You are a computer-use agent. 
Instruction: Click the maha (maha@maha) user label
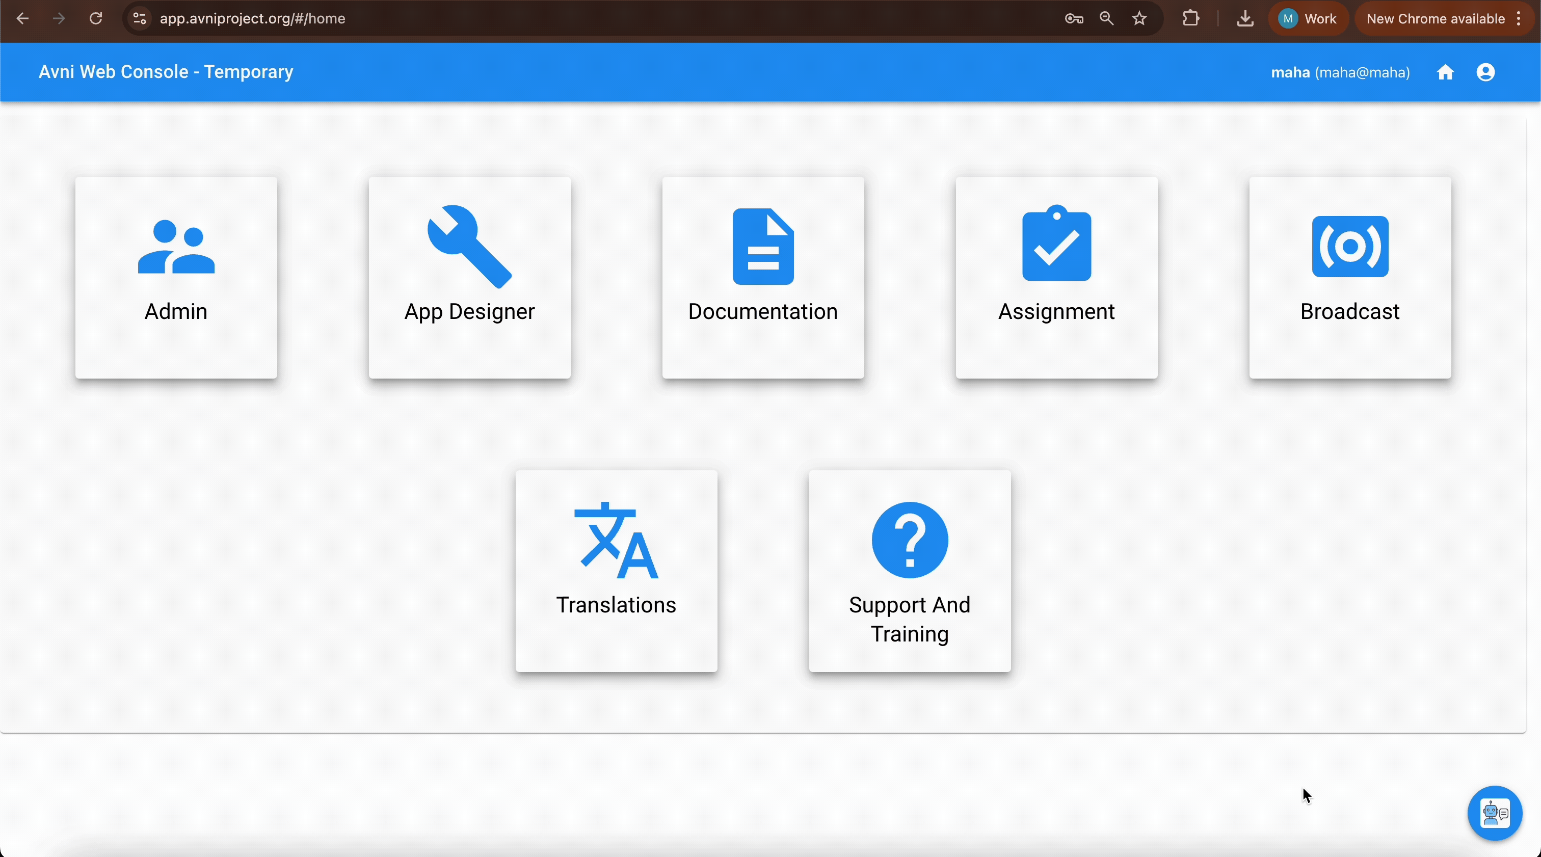[x=1340, y=72]
